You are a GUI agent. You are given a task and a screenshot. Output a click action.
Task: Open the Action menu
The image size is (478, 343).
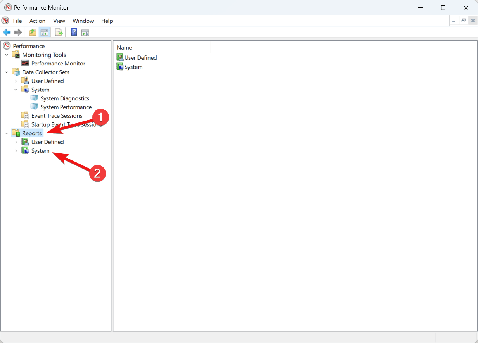(x=37, y=21)
